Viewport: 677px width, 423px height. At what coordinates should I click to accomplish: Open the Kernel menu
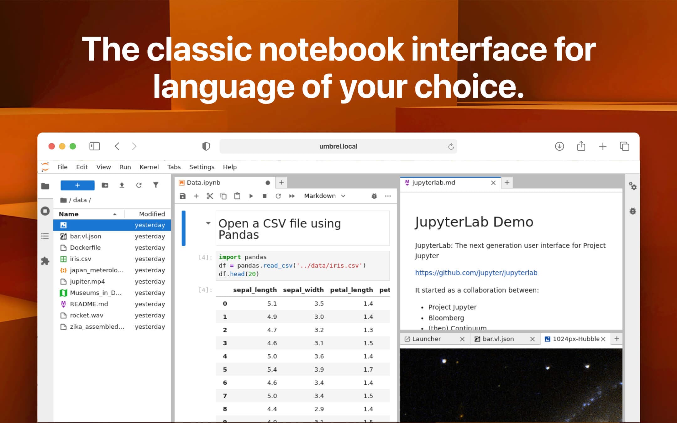[x=149, y=167]
